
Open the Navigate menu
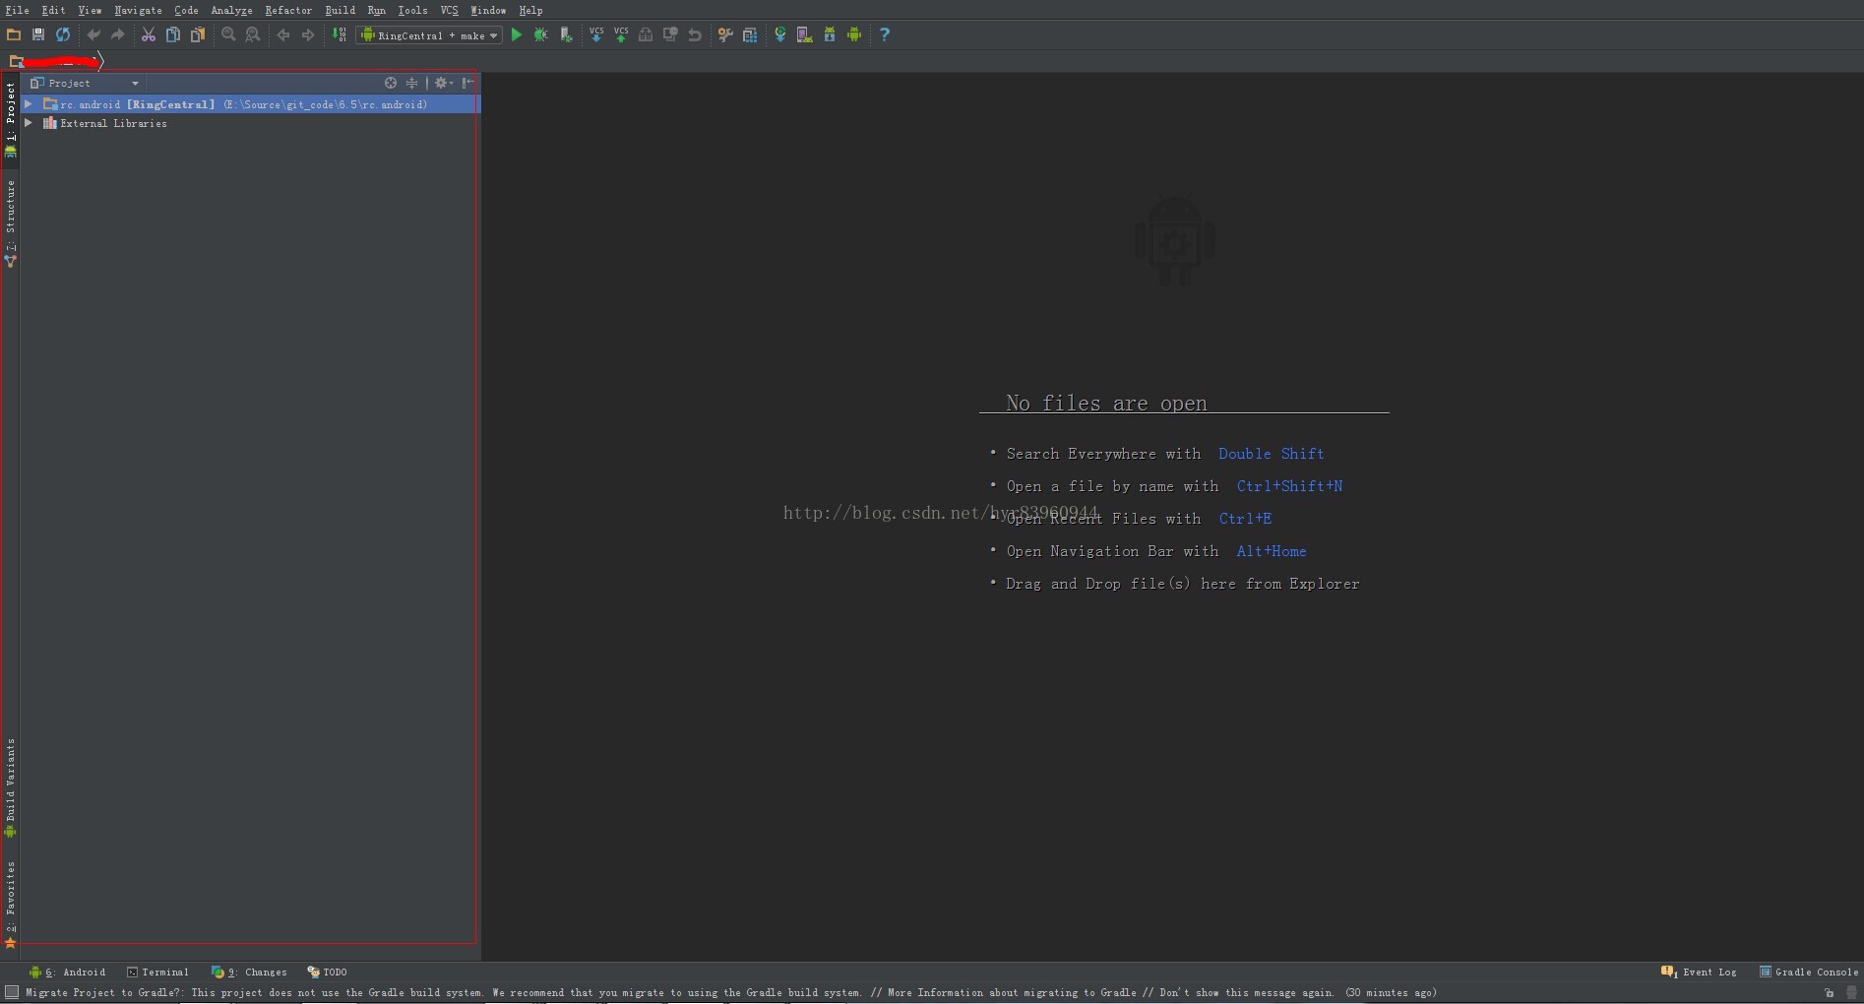point(138,10)
